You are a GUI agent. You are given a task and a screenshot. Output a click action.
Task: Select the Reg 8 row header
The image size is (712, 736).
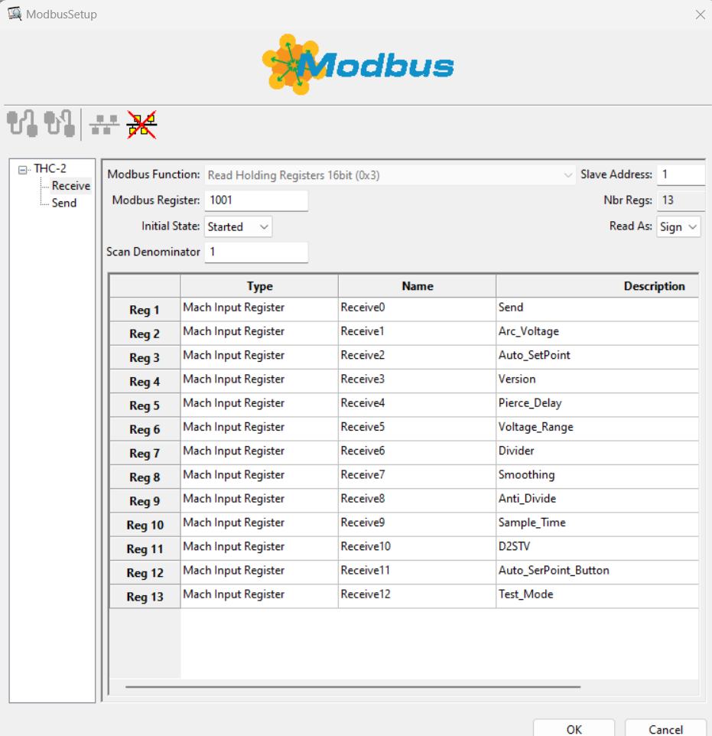[x=145, y=477]
